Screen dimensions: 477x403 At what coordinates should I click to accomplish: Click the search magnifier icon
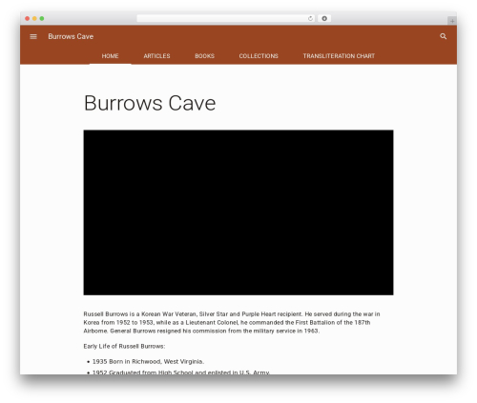tap(443, 36)
